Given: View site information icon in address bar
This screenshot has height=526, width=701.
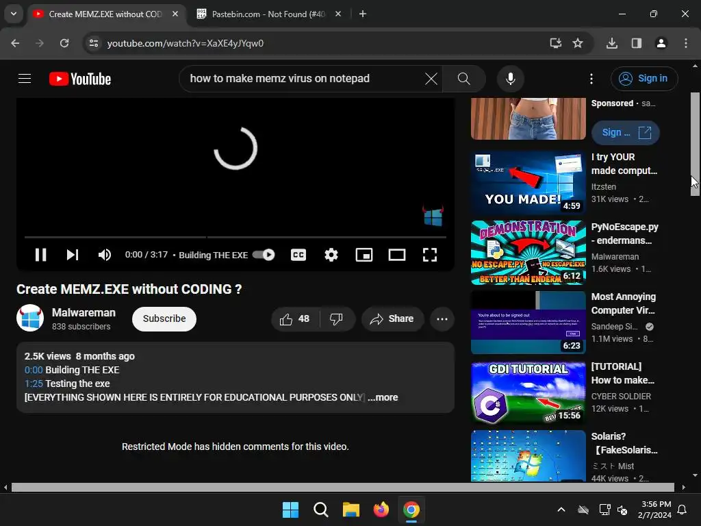Looking at the screenshot, I should (93, 43).
